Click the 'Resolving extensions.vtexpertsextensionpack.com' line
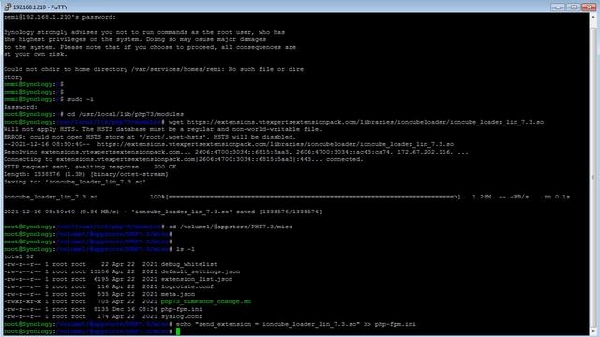Image resolution: width=600 pixels, height=337 pixels. (236, 152)
